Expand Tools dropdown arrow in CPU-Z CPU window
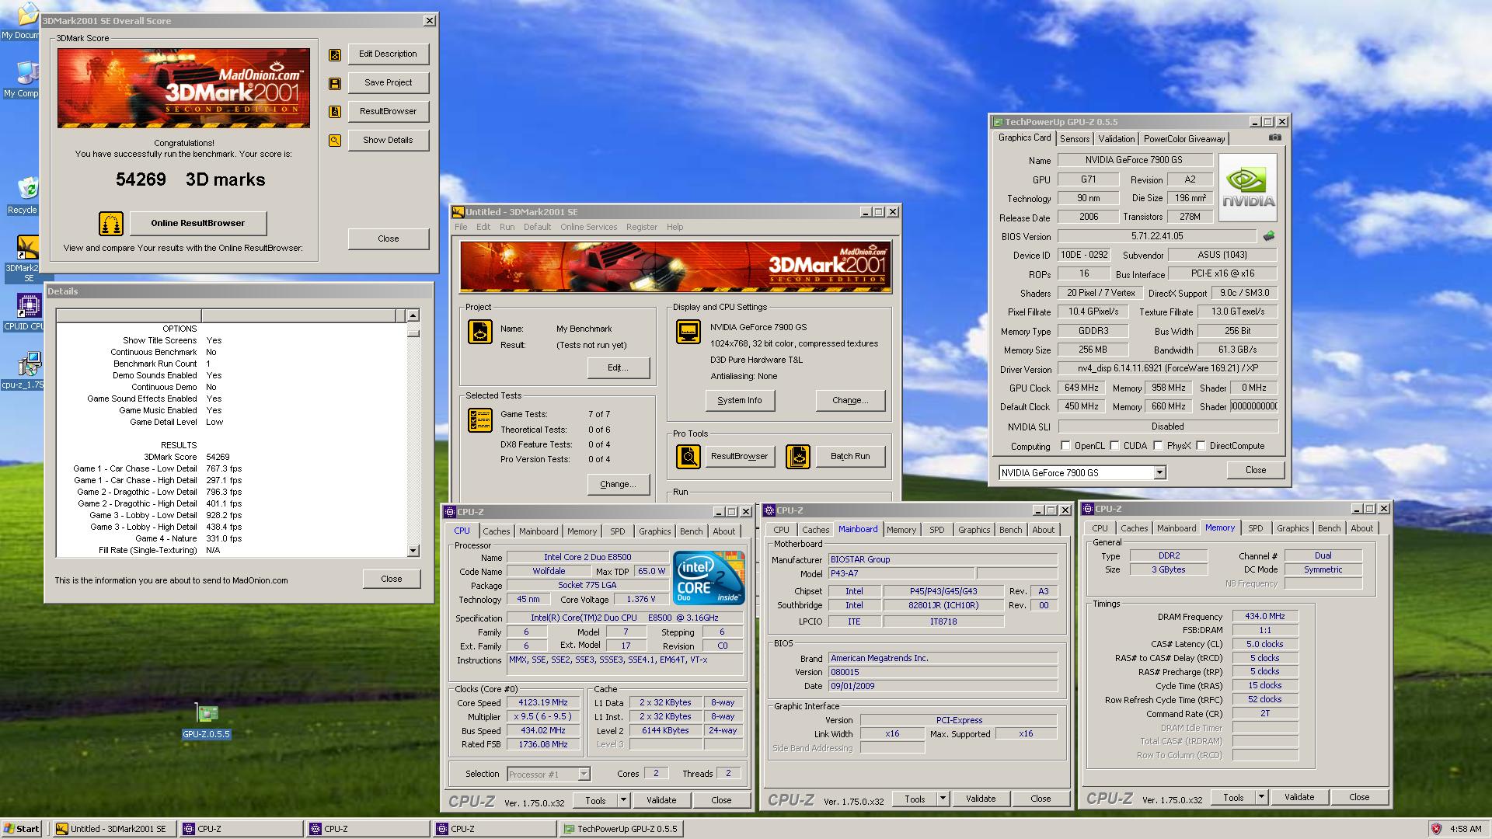1492x839 pixels. tap(623, 800)
